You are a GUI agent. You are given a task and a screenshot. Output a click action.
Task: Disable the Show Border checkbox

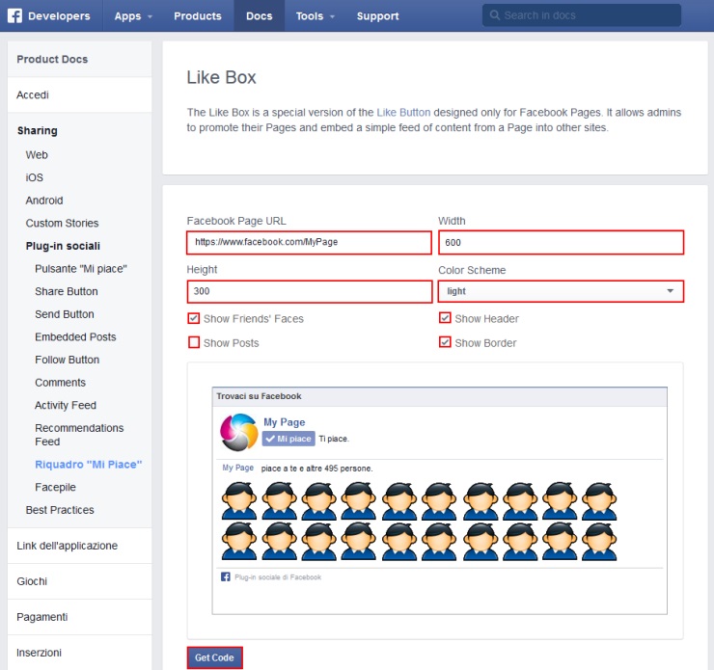pyautogui.click(x=445, y=342)
